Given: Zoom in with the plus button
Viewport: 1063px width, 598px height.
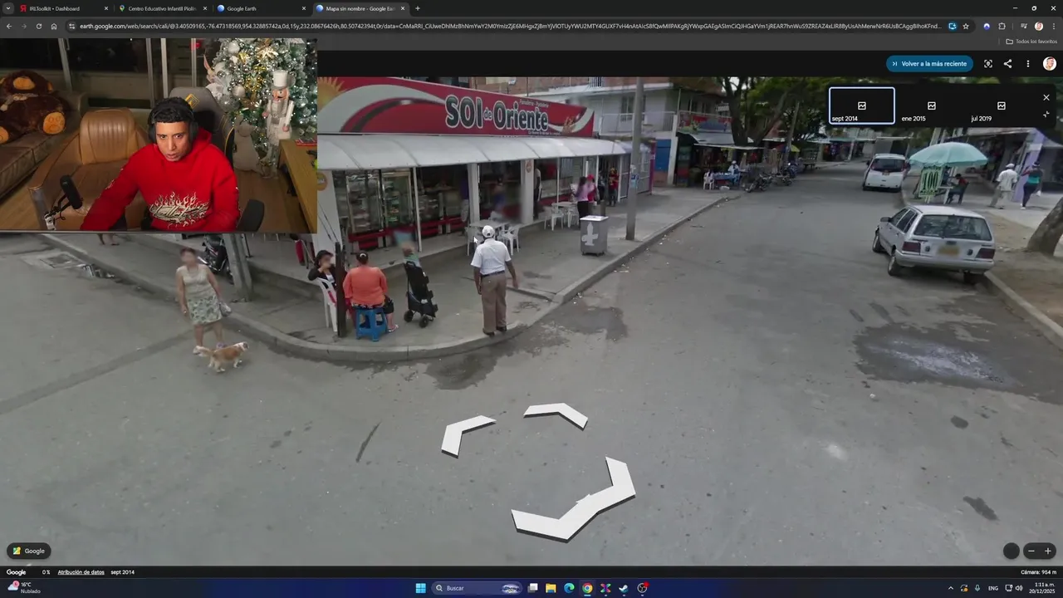Looking at the screenshot, I should click(1048, 551).
